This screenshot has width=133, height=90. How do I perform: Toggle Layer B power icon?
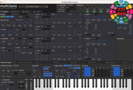click(x=12, y=12)
